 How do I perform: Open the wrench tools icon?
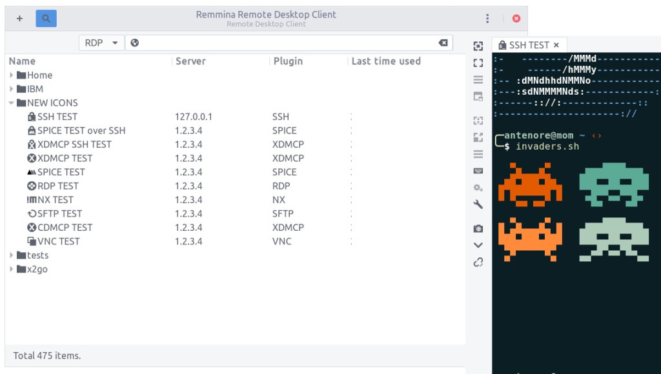(478, 204)
